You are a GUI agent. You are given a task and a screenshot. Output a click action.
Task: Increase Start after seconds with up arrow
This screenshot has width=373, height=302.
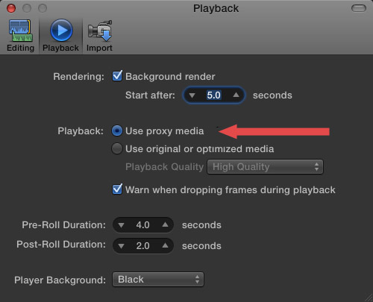pos(236,95)
